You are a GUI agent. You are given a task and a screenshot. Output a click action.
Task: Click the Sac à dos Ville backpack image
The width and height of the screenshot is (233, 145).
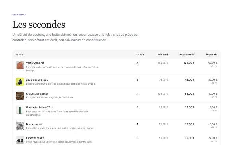pyautogui.click(x=20, y=82)
